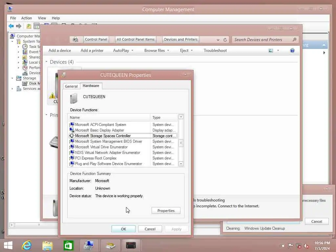
Task: Select Microsoft ACPI-Compliant System row
Action: coord(123,125)
